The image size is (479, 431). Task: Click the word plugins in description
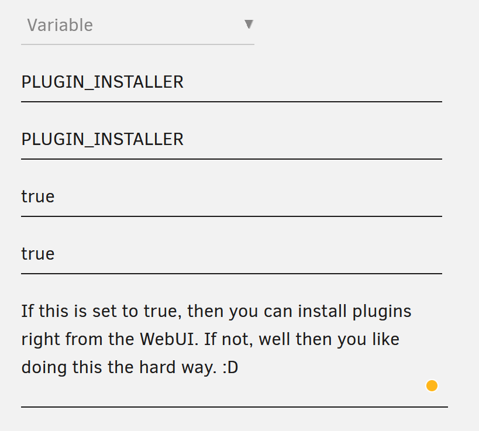point(382,312)
